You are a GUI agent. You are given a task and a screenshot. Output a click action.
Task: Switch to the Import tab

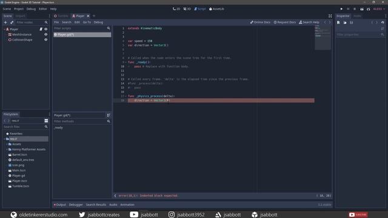pyautogui.click(x=20, y=16)
